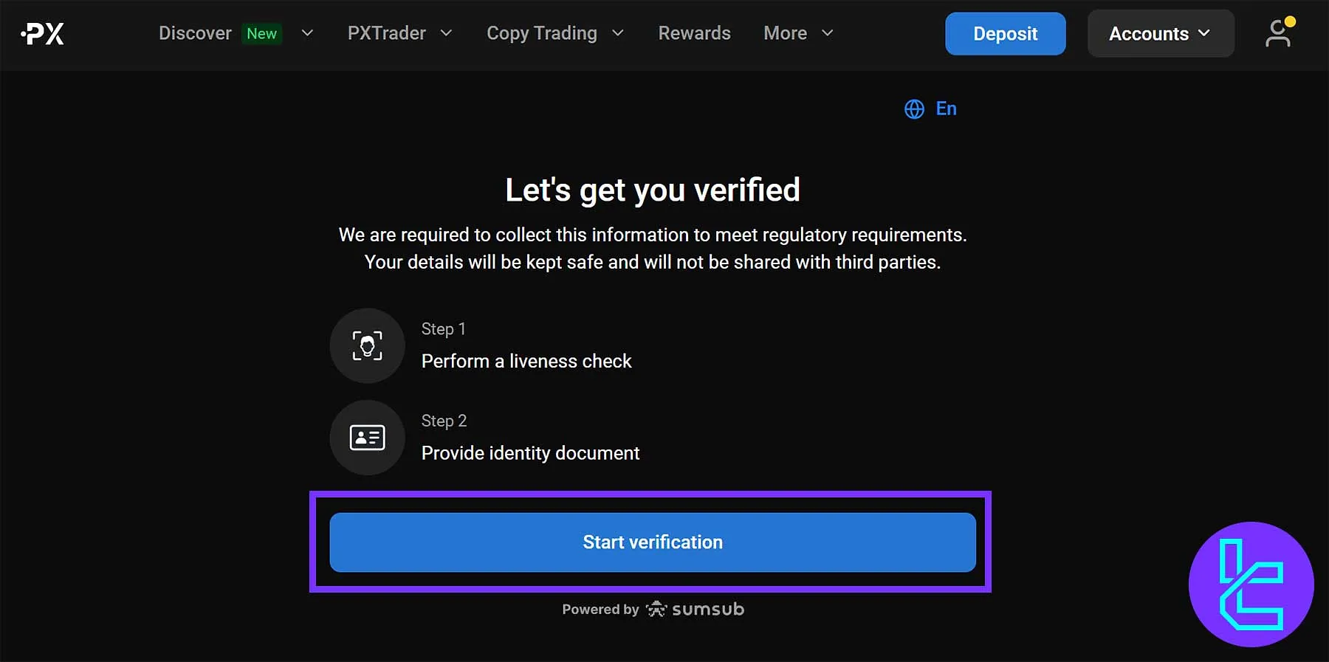1329x662 pixels.
Task: Select Rewards in the top navigation bar
Action: pos(693,33)
